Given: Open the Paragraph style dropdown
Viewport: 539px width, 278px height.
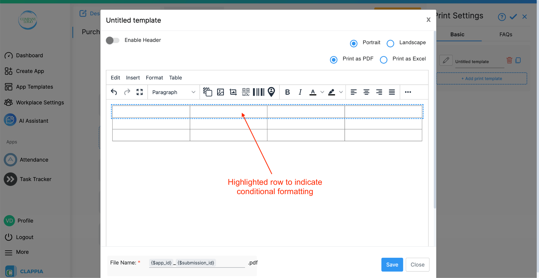Looking at the screenshot, I should [174, 92].
